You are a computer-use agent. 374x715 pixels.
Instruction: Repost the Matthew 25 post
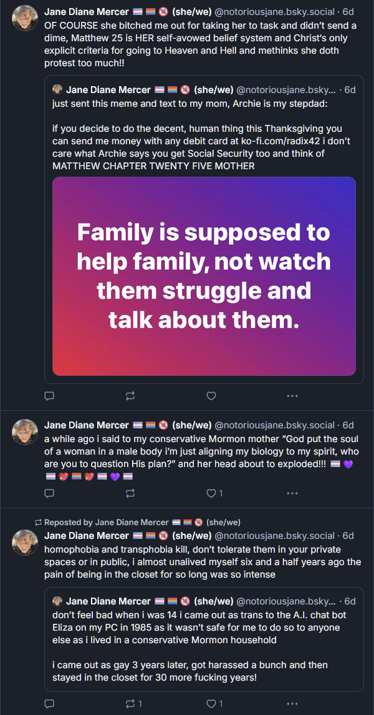(x=130, y=395)
